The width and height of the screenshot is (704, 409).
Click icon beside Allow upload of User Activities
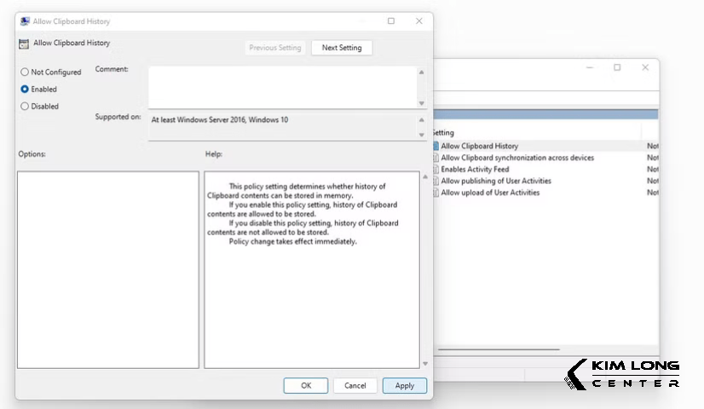click(x=436, y=193)
